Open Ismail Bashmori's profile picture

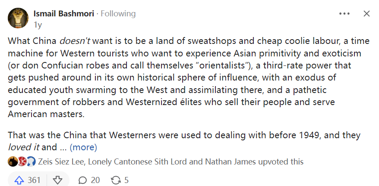point(19,19)
